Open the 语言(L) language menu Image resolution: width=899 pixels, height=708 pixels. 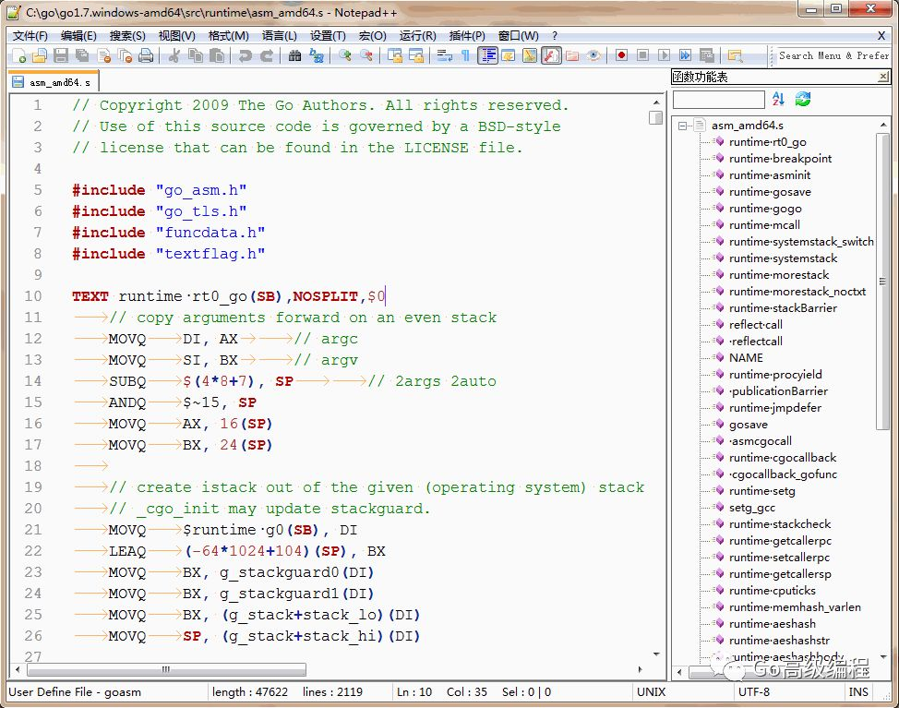click(279, 36)
